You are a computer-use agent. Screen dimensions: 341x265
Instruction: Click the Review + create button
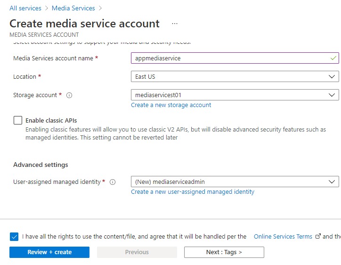click(x=49, y=252)
